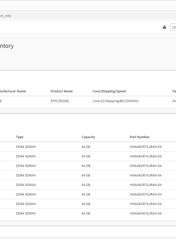Click the partially visible column header after Core/Stepping/Speed
This screenshot has height=239, width=176.
[x=174, y=91]
